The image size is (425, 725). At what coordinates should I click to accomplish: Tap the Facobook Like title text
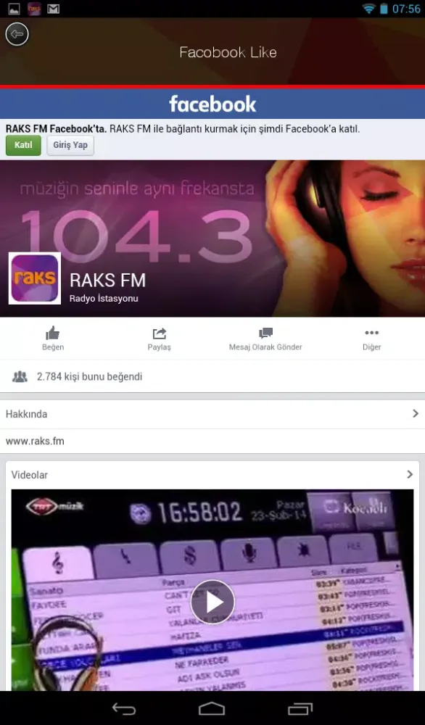[228, 52]
